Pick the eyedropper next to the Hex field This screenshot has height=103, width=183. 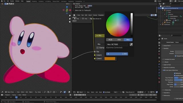131,45
